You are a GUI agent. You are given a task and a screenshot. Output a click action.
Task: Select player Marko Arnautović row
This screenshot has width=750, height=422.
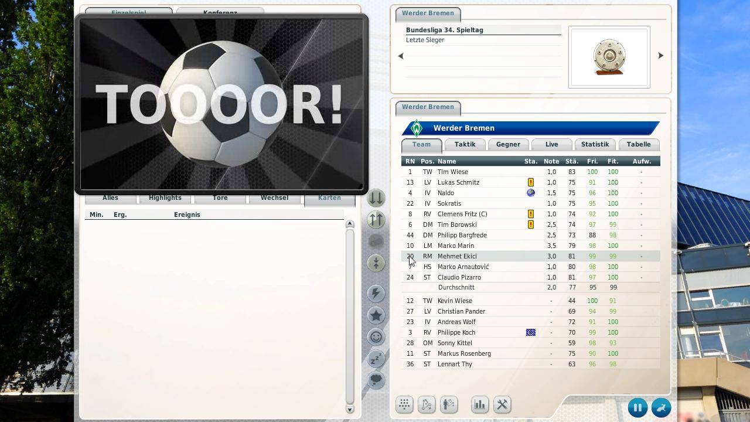(x=531, y=267)
